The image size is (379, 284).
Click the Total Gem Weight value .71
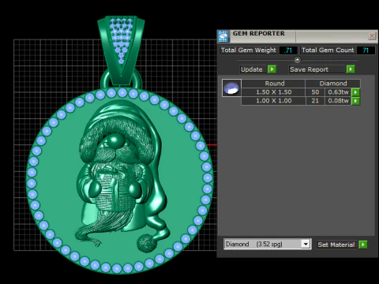click(x=288, y=50)
